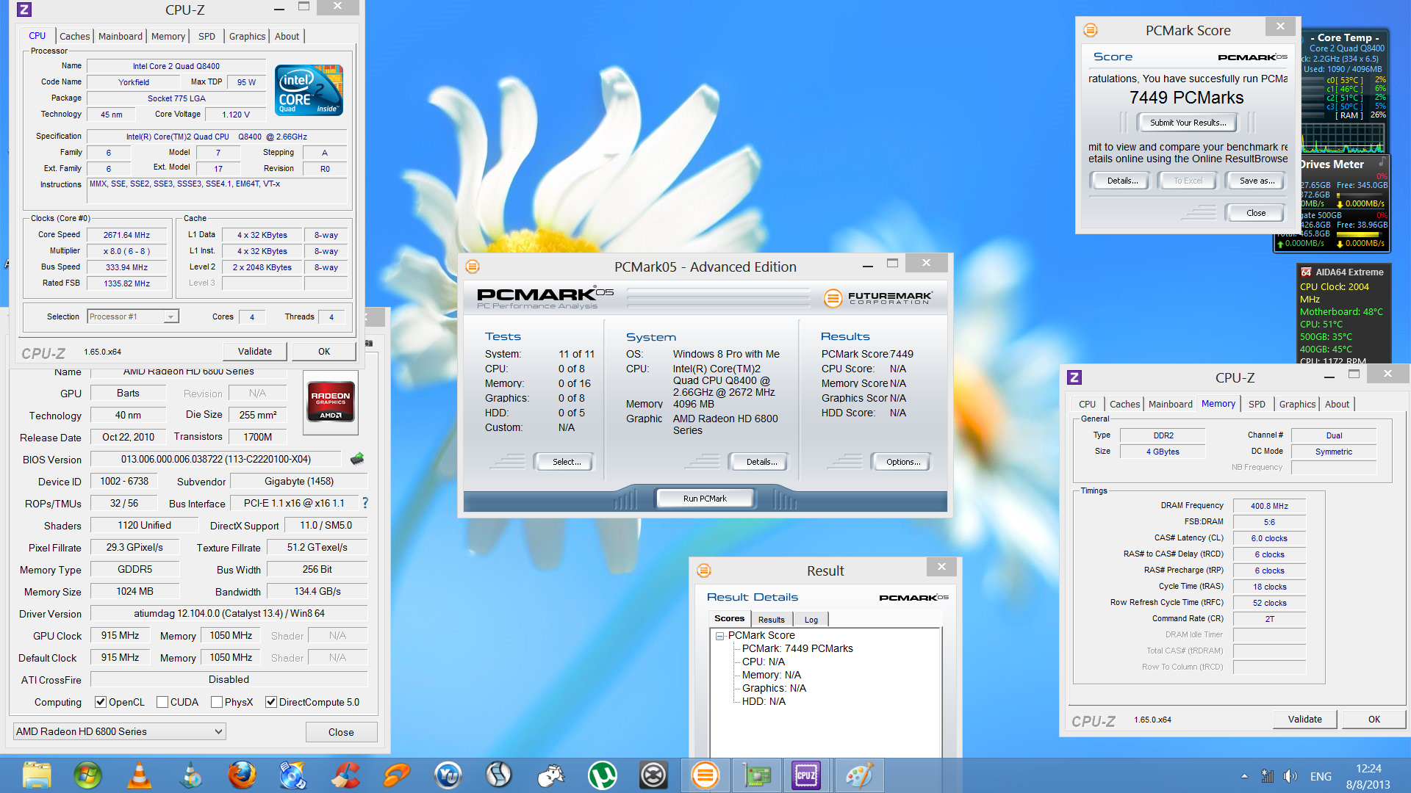Click the bus interface question mark icon

pyautogui.click(x=365, y=503)
